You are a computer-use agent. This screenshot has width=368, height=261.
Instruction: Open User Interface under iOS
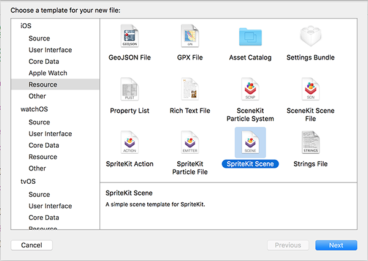point(50,50)
